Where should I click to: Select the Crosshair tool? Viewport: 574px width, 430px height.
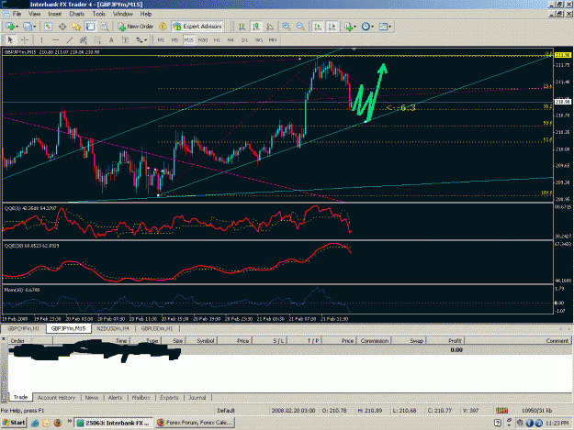[25, 39]
